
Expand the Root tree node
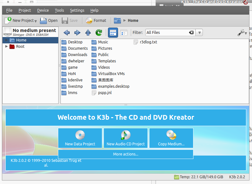point(6,46)
